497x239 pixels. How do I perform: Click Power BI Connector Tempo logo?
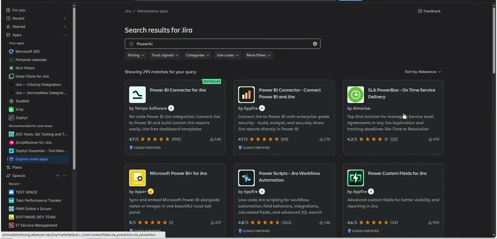pos(137,95)
